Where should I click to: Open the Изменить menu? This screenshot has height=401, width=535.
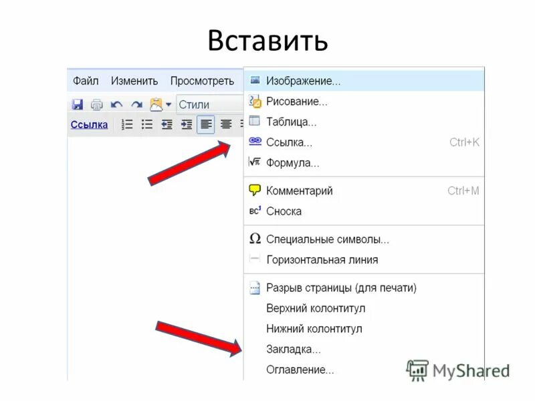pyautogui.click(x=136, y=80)
